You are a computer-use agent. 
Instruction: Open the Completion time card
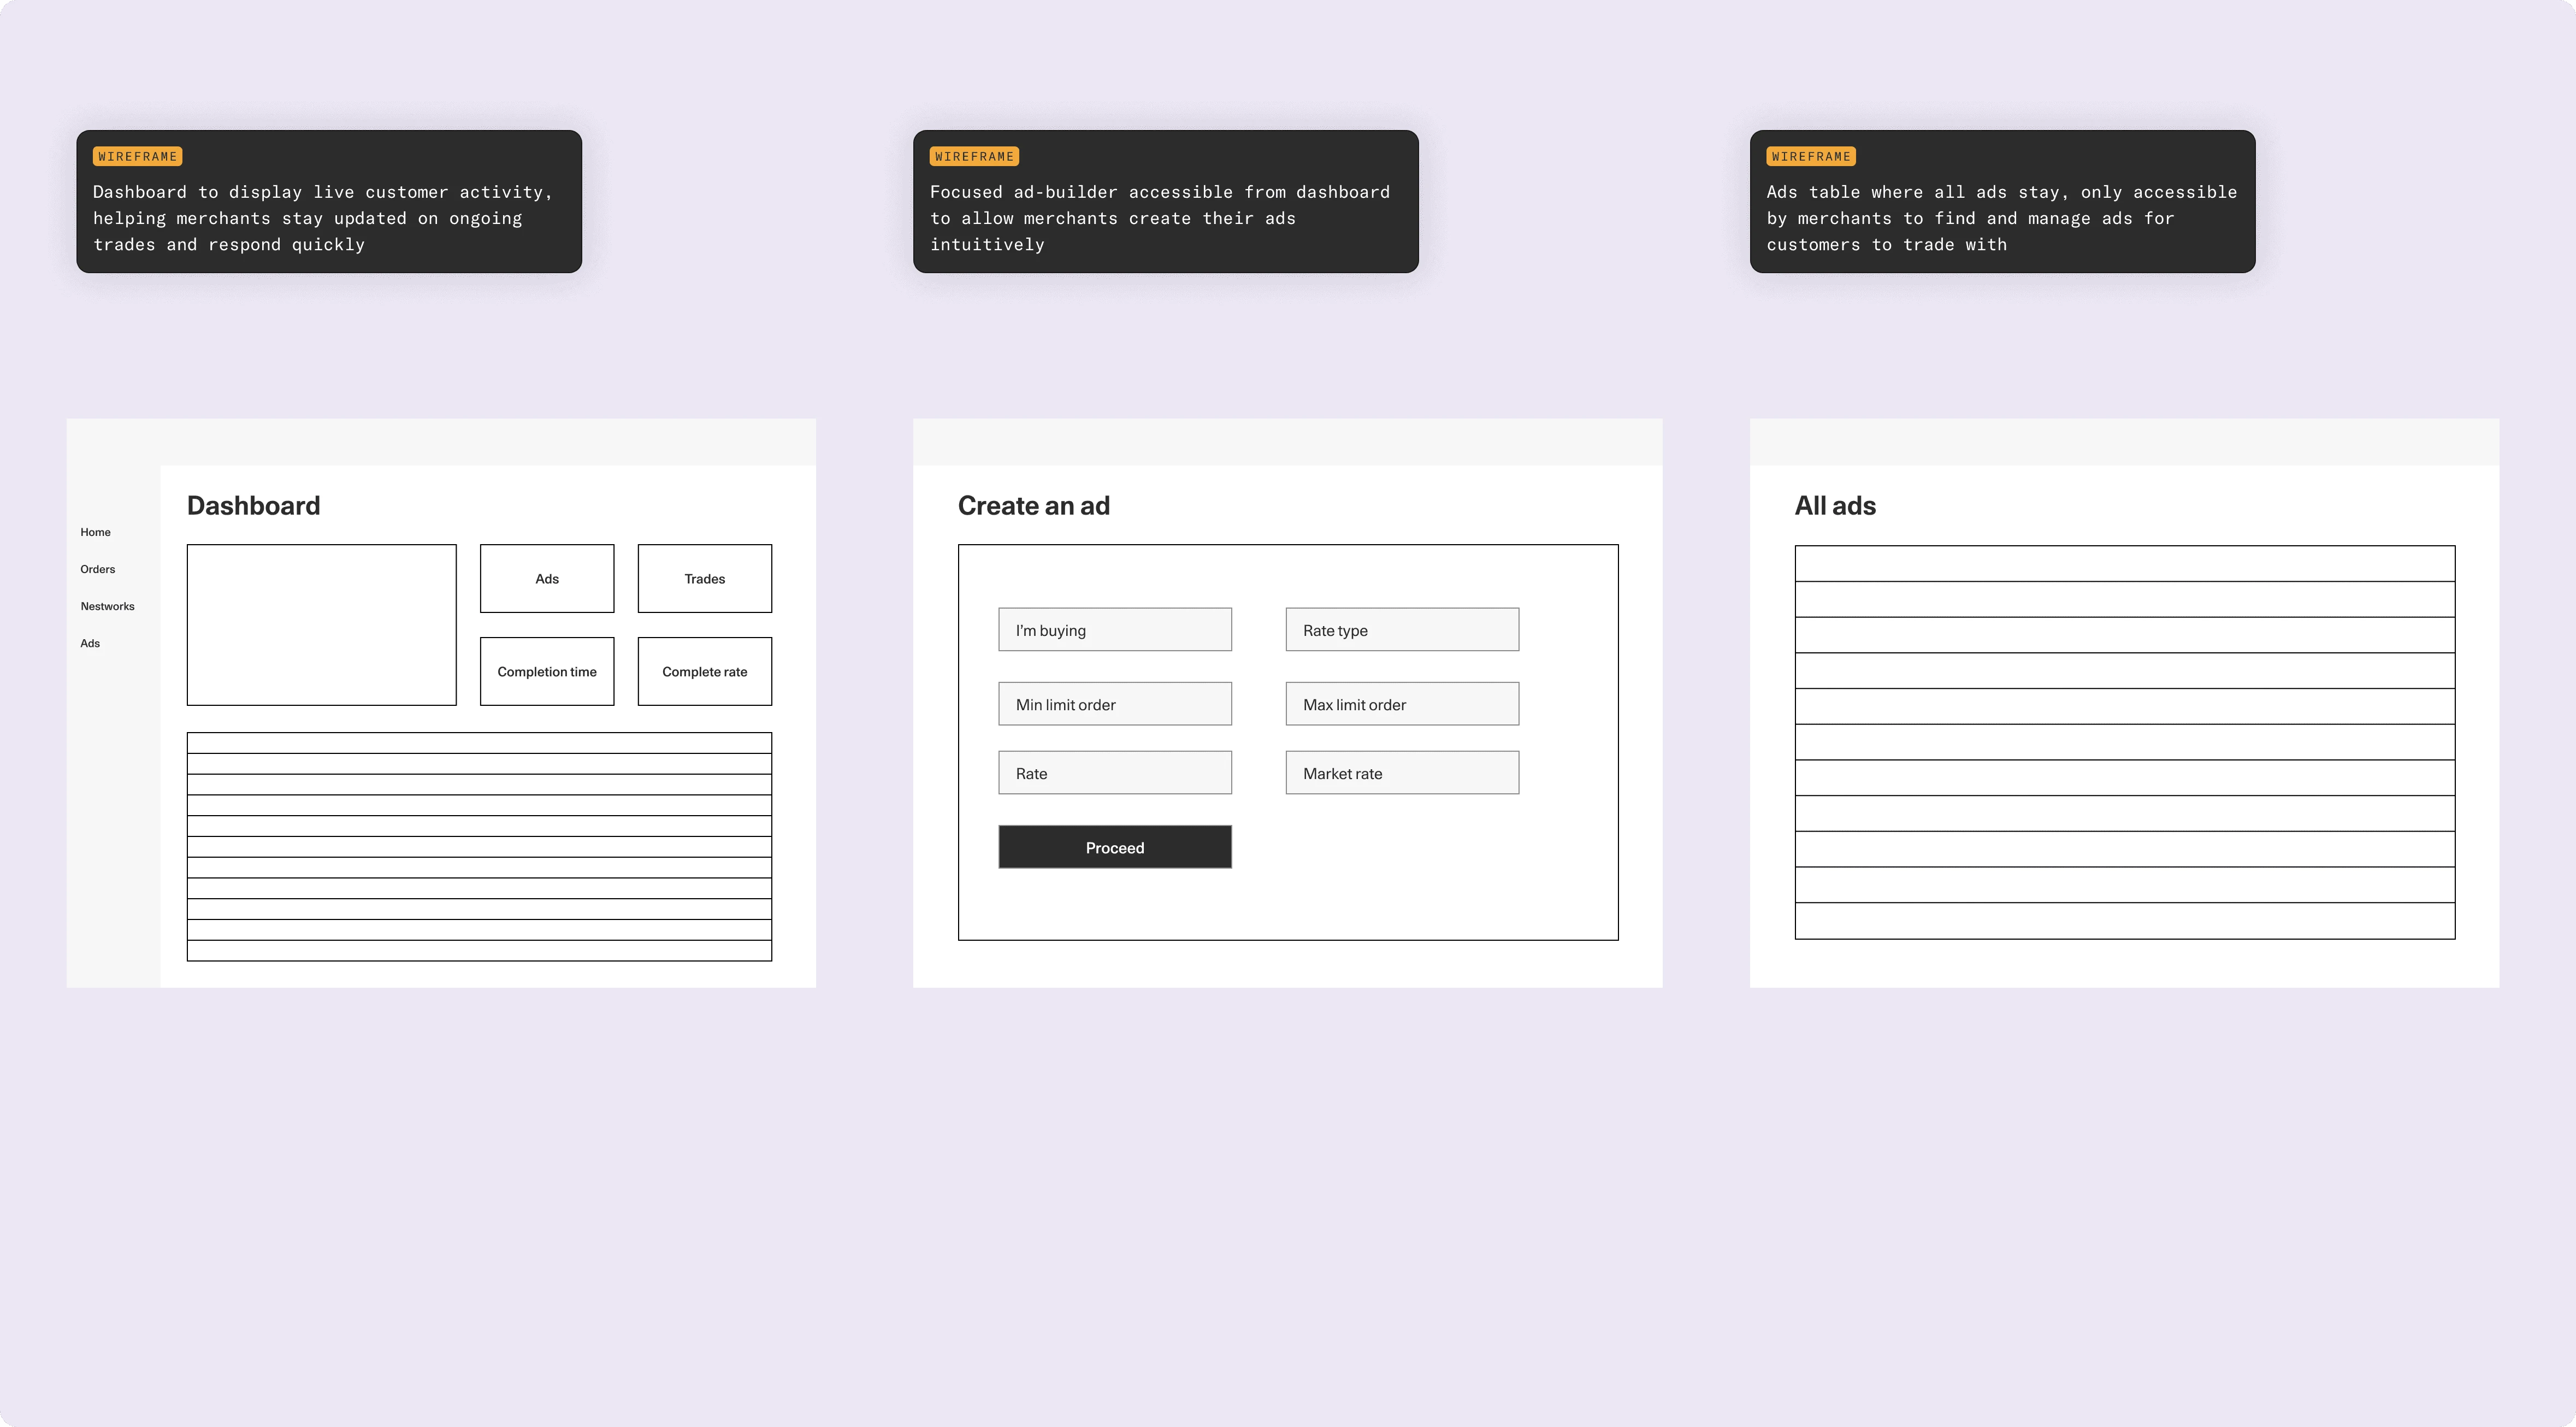click(547, 671)
